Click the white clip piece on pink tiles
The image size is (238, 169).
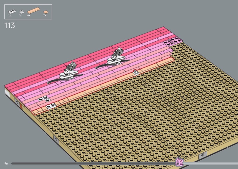tap(136, 71)
